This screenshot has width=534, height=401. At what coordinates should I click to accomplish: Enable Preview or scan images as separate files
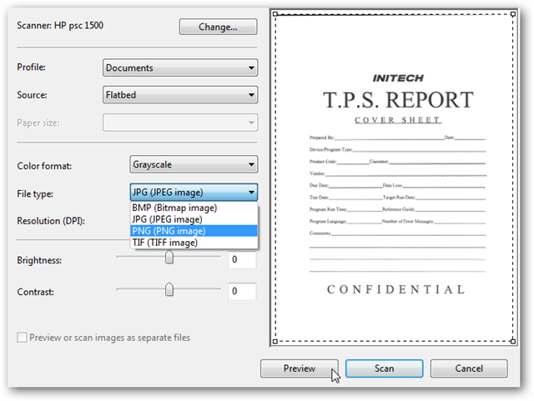23,338
